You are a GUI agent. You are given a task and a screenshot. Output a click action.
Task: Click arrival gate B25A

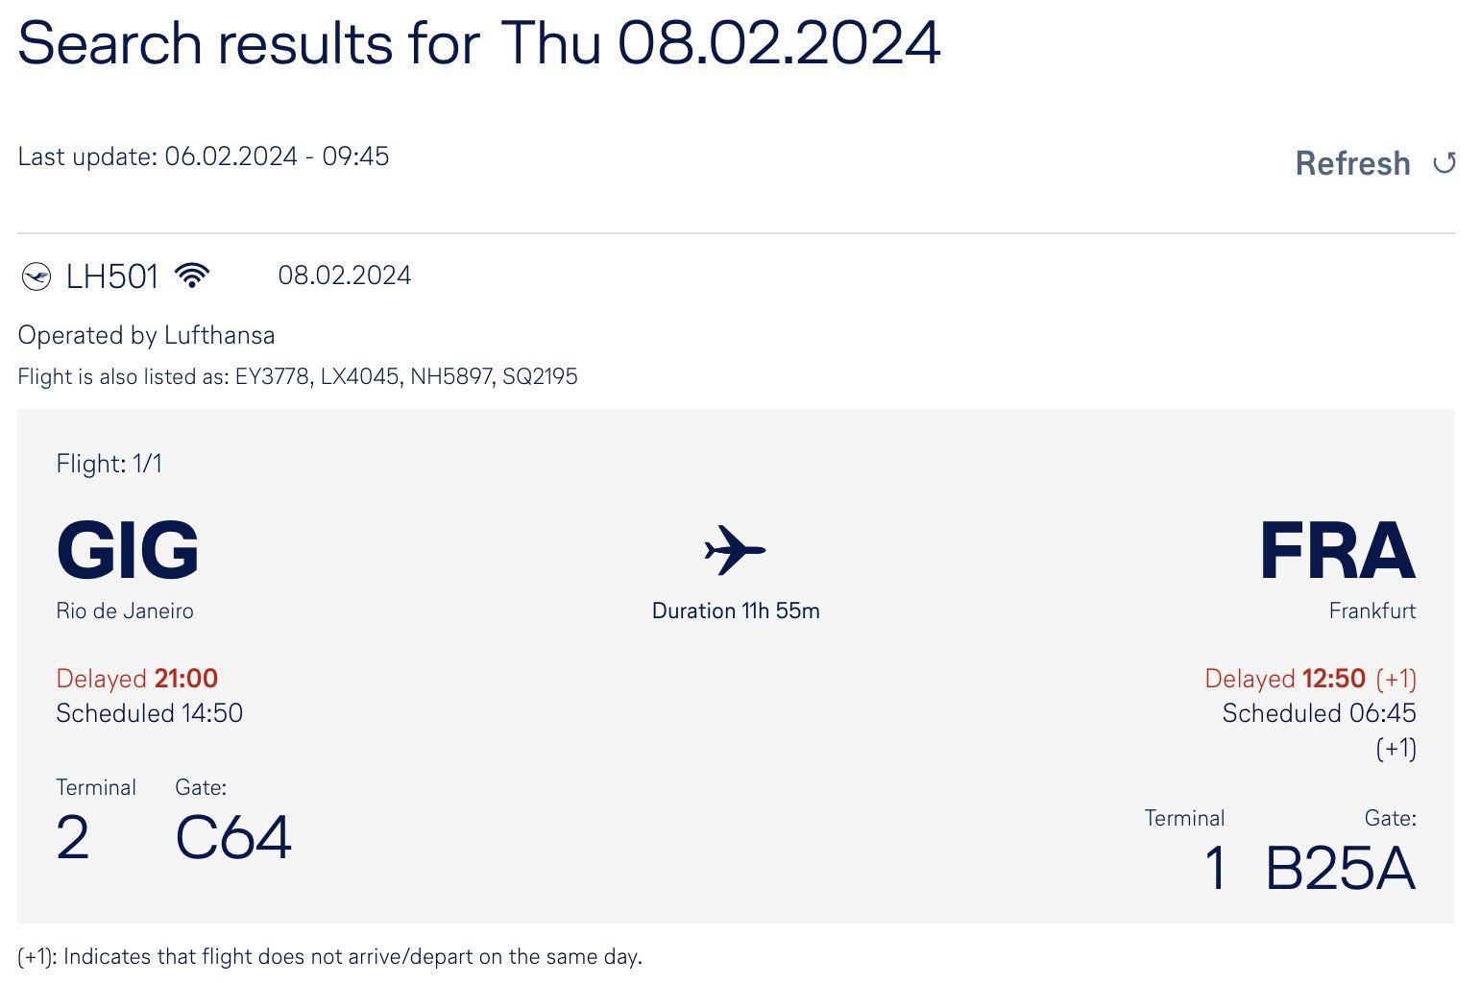tap(1341, 868)
